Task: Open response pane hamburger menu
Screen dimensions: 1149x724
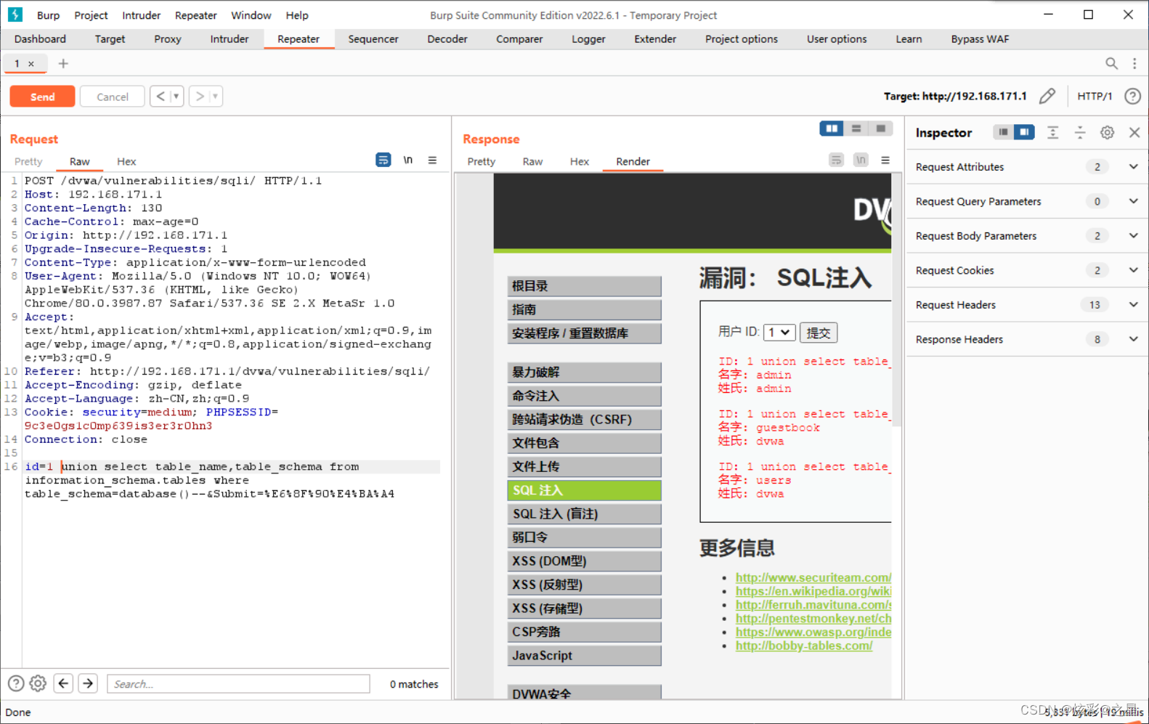Action: [885, 160]
